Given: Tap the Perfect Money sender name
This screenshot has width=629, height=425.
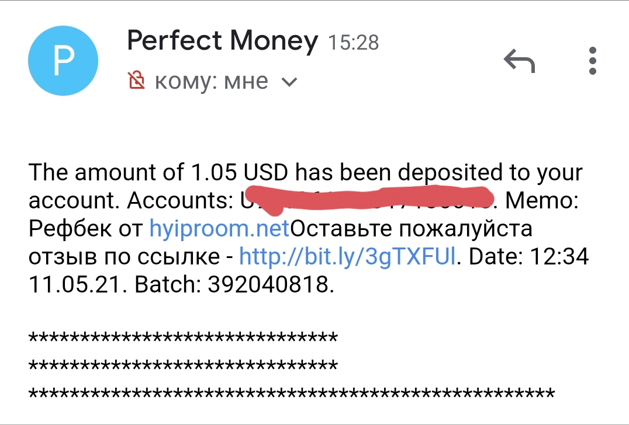Looking at the screenshot, I should pyautogui.click(x=222, y=41).
